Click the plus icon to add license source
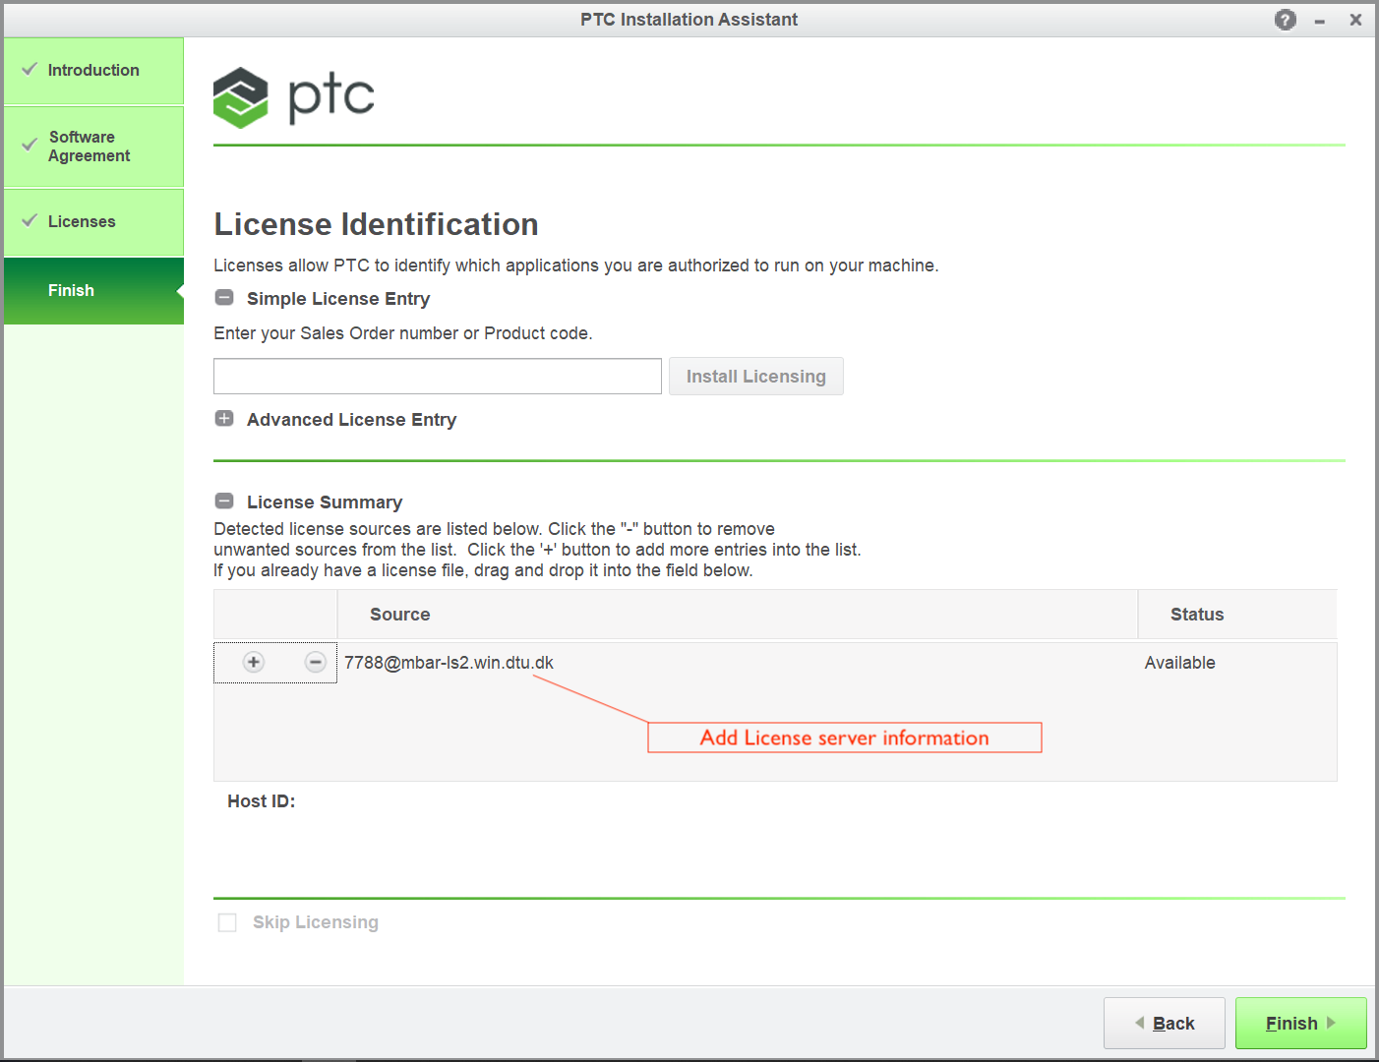Image resolution: width=1379 pixels, height=1062 pixels. [254, 662]
